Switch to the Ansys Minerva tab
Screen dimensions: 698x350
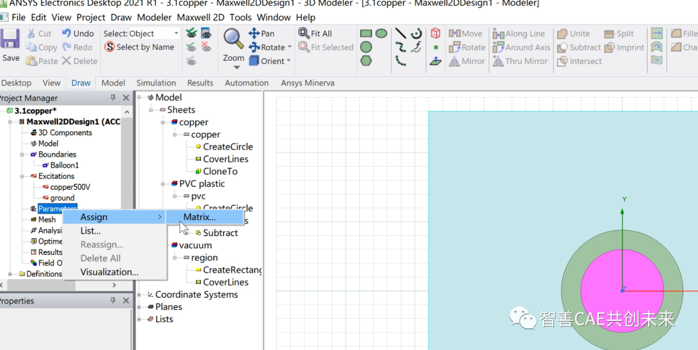point(308,83)
